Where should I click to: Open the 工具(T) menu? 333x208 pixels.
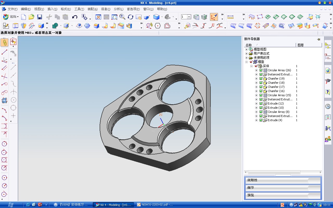tap(79, 9)
